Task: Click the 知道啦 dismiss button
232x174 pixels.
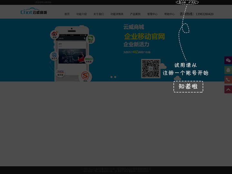Action: click(x=188, y=87)
